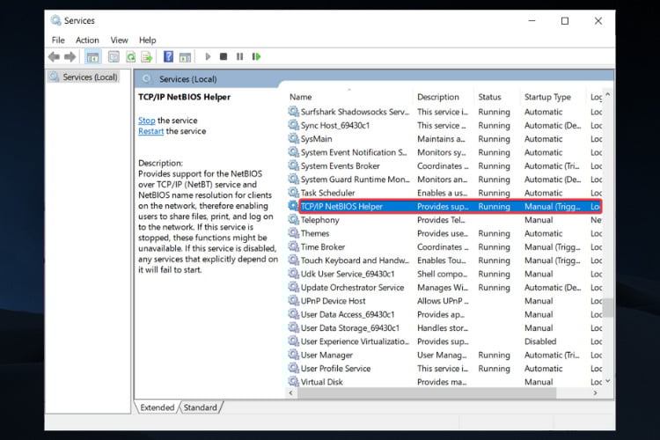Toggle Show/Hide Action Pane toolbar icon
The image size is (660, 440).
click(x=185, y=57)
